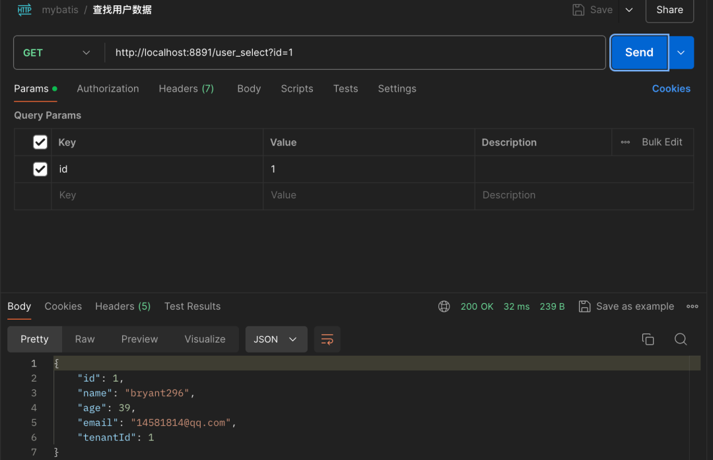713x460 pixels.
Task: Select the response Body tab
Action: coord(19,306)
